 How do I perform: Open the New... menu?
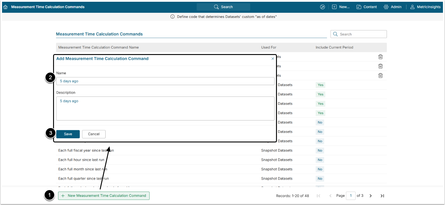(341, 7)
